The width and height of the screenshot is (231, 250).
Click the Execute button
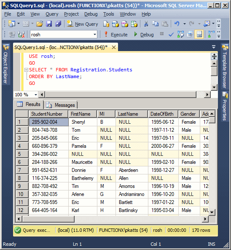(116, 35)
